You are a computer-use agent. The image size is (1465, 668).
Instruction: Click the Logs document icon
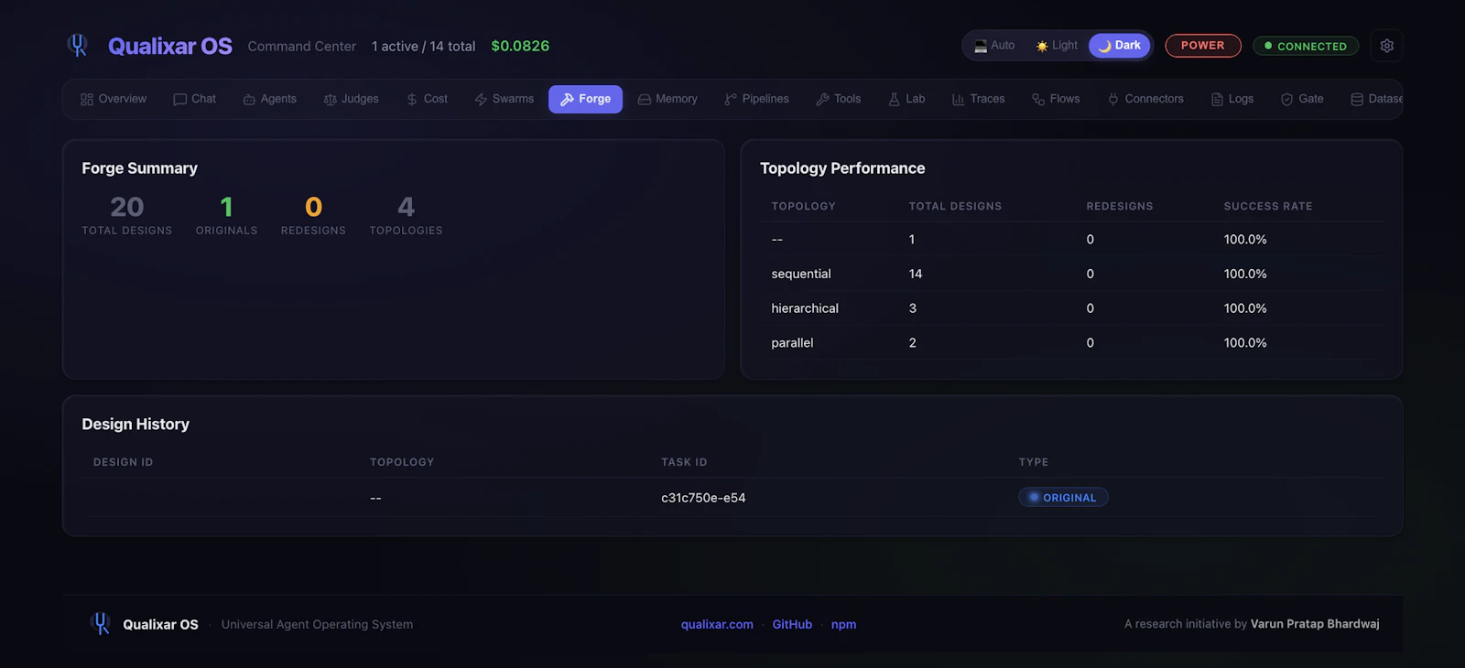click(x=1217, y=100)
